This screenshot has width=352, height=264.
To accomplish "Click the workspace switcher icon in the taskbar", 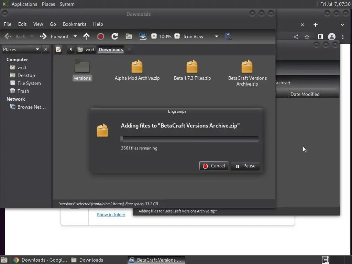I will pos(326,260).
